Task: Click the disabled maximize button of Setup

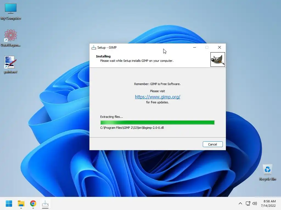Action: click(x=207, y=48)
